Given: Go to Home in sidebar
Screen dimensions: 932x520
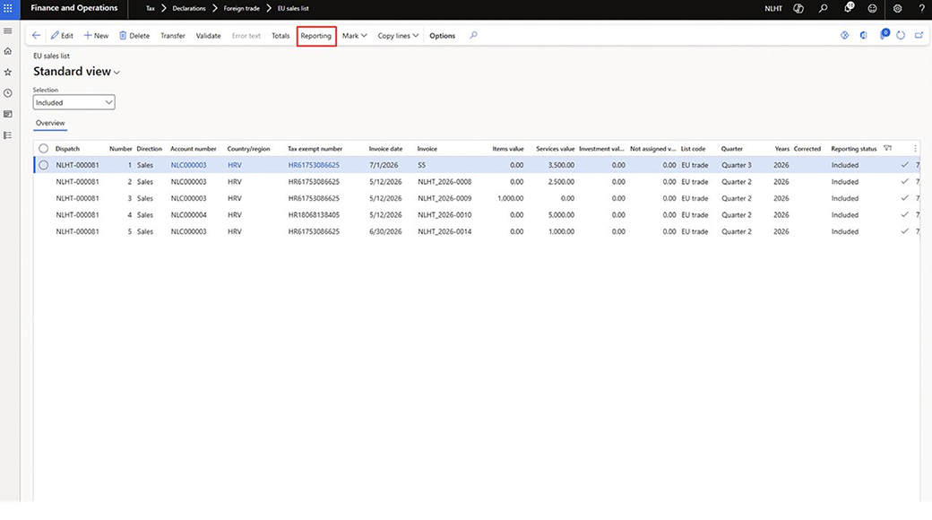Looking at the screenshot, I should pos(8,51).
